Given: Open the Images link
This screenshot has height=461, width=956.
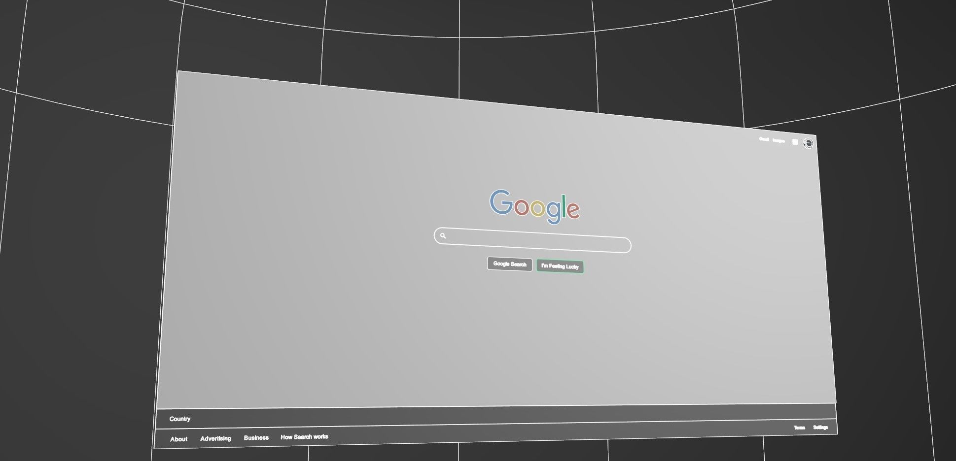Looking at the screenshot, I should point(779,140).
